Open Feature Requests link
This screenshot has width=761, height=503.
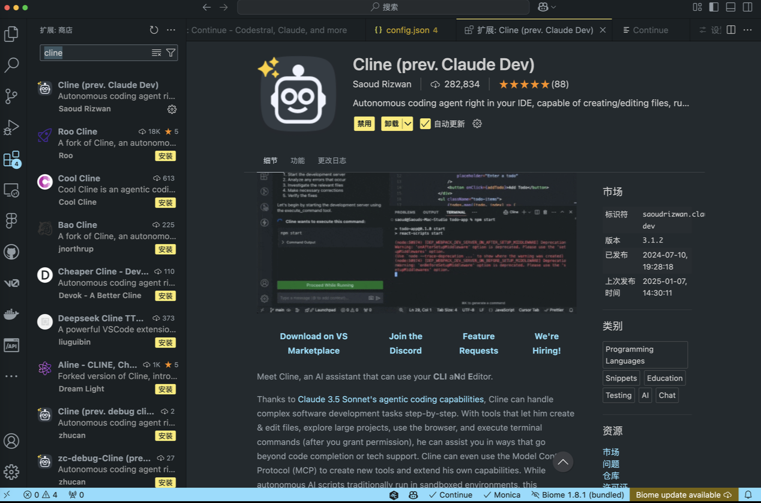click(x=478, y=343)
